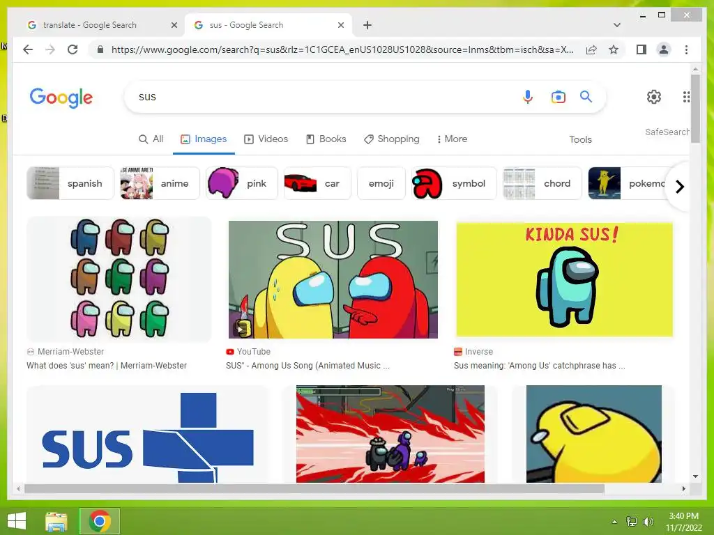Click the blue magnifier search button
This screenshot has height=535, width=714.
586,96
